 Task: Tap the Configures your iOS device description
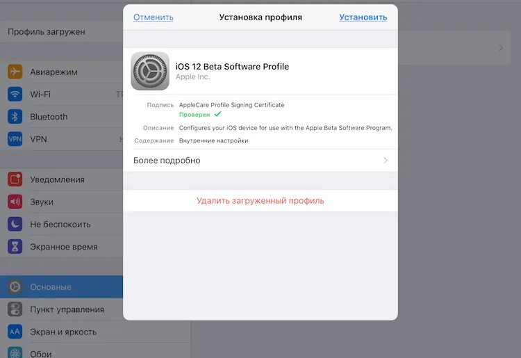(286, 128)
